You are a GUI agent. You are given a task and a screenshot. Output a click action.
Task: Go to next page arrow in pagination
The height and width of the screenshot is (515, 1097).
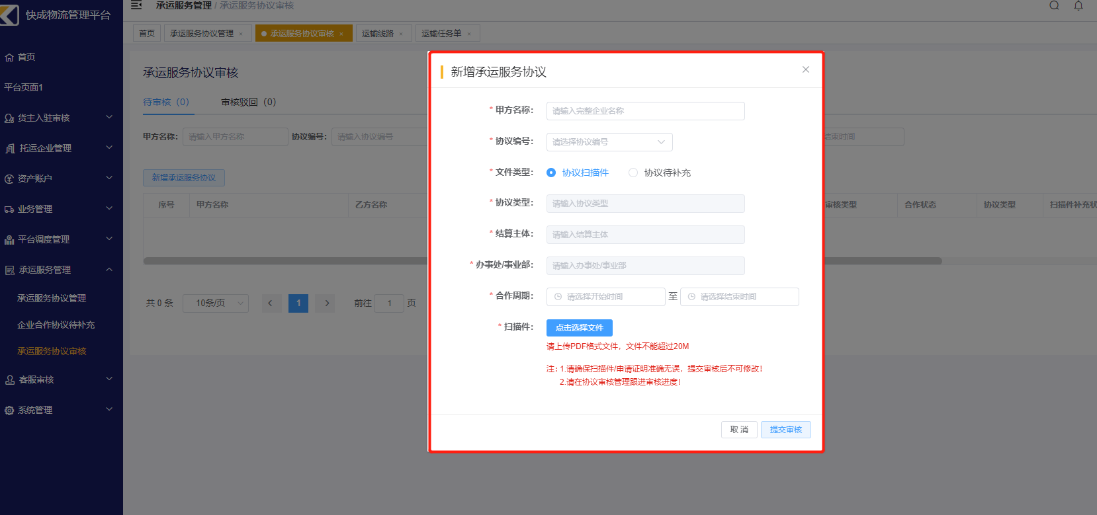pos(327,303)
